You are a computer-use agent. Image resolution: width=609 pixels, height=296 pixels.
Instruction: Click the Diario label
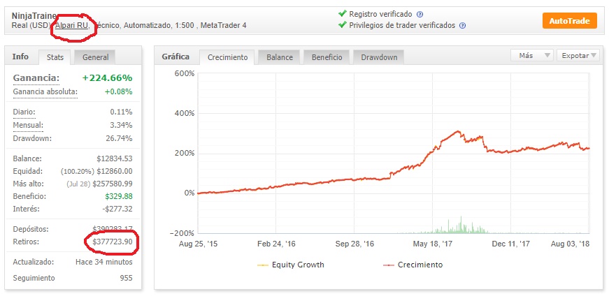(24, 112)
